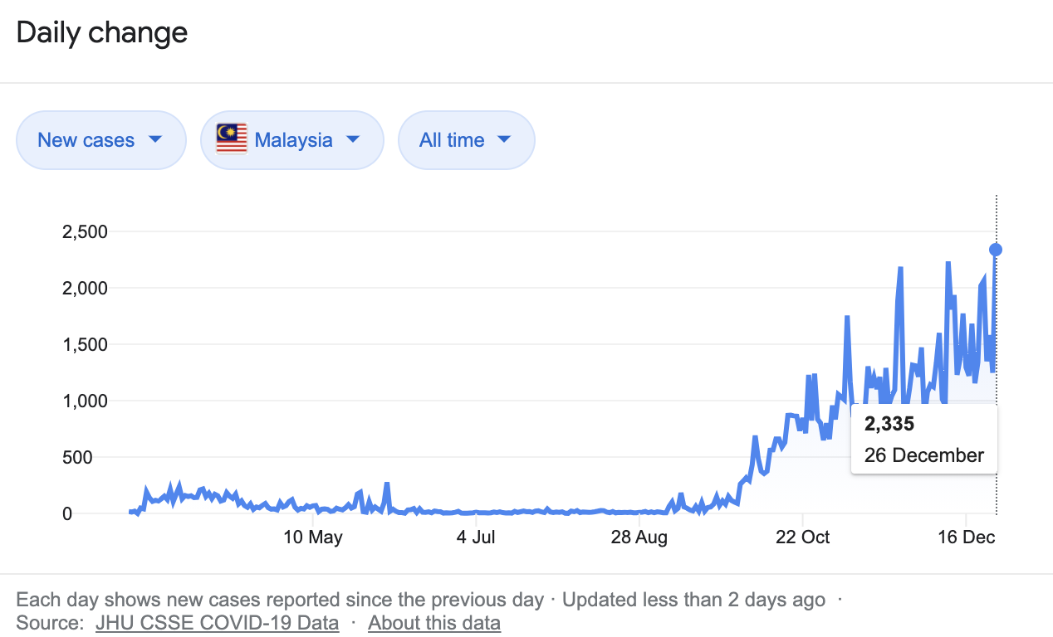Image resolution: width=1053 pixels, height=637 pixels.
Task: Open the All time range dropdown
Action: point(466,140)
